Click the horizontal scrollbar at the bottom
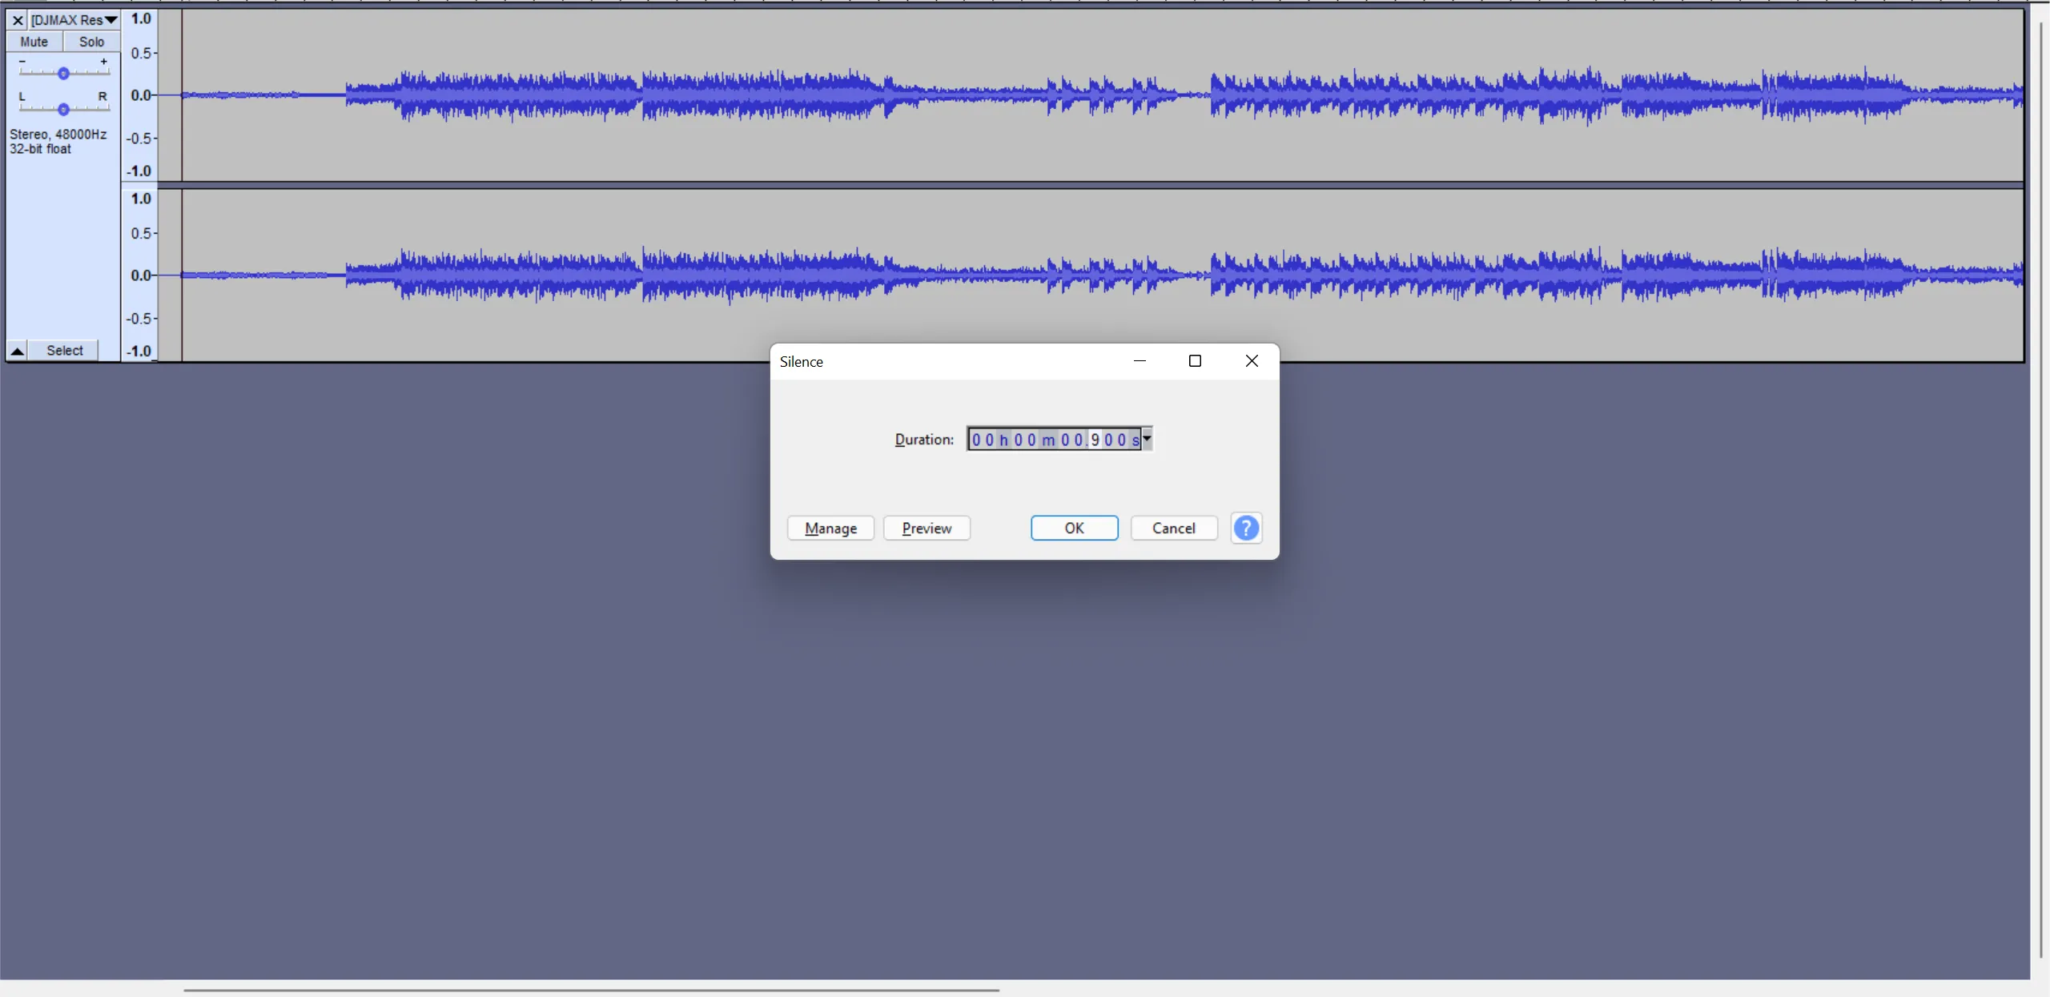The height and width of the screenshot is (997, 2050). point(591,990)
